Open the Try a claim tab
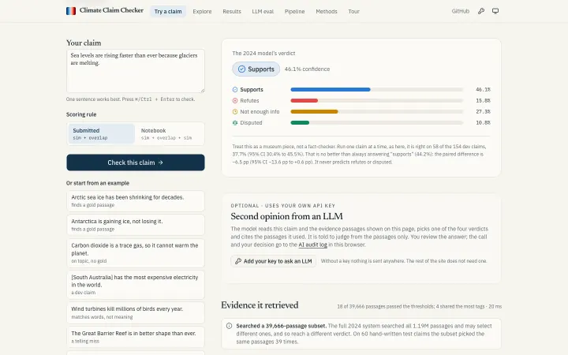Screen dimensions: 568x355 click(x=168, y=11)
